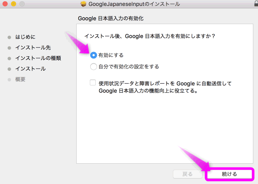The width and height of the screenshot is (258, 184).
Task: Choose the 自分で有効化の設定をする option
Action: [x=94, y=66]
